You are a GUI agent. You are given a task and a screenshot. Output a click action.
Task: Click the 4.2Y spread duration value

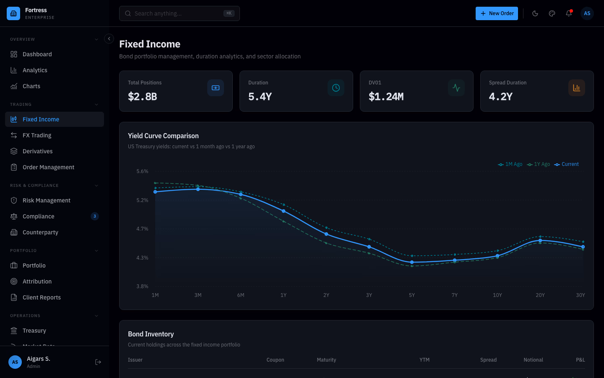pyautogui.click(x=501, y=97)
